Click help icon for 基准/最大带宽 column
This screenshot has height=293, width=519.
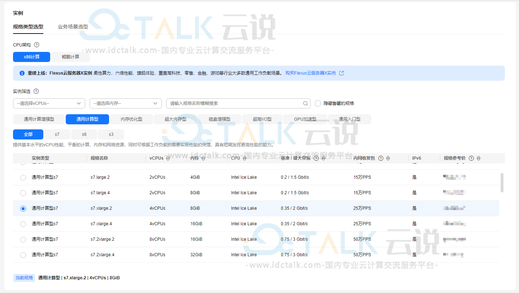click(x=316, y=158)
